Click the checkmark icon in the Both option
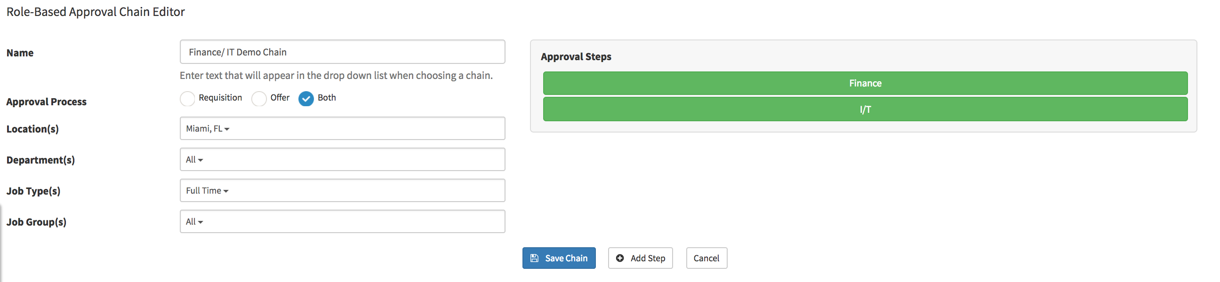1220x282 pixels. [305, 99]
